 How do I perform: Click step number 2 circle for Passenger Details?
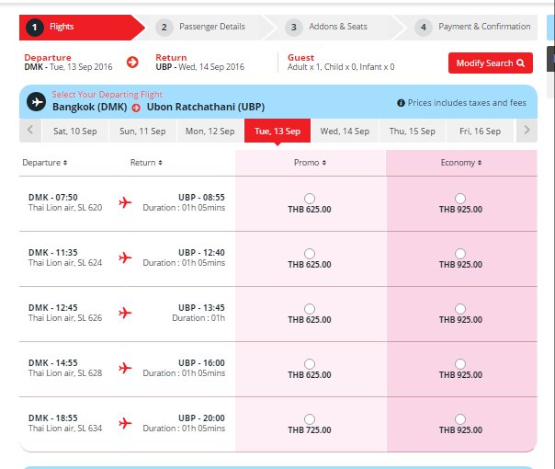[164, 28]
